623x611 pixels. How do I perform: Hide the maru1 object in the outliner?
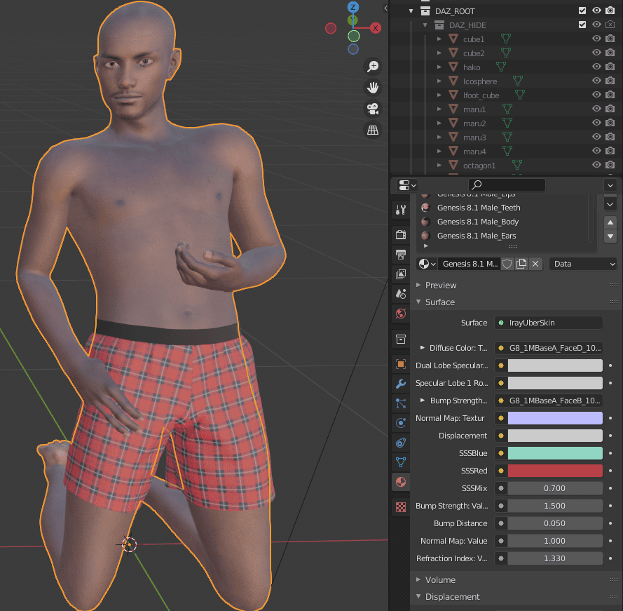596,109
